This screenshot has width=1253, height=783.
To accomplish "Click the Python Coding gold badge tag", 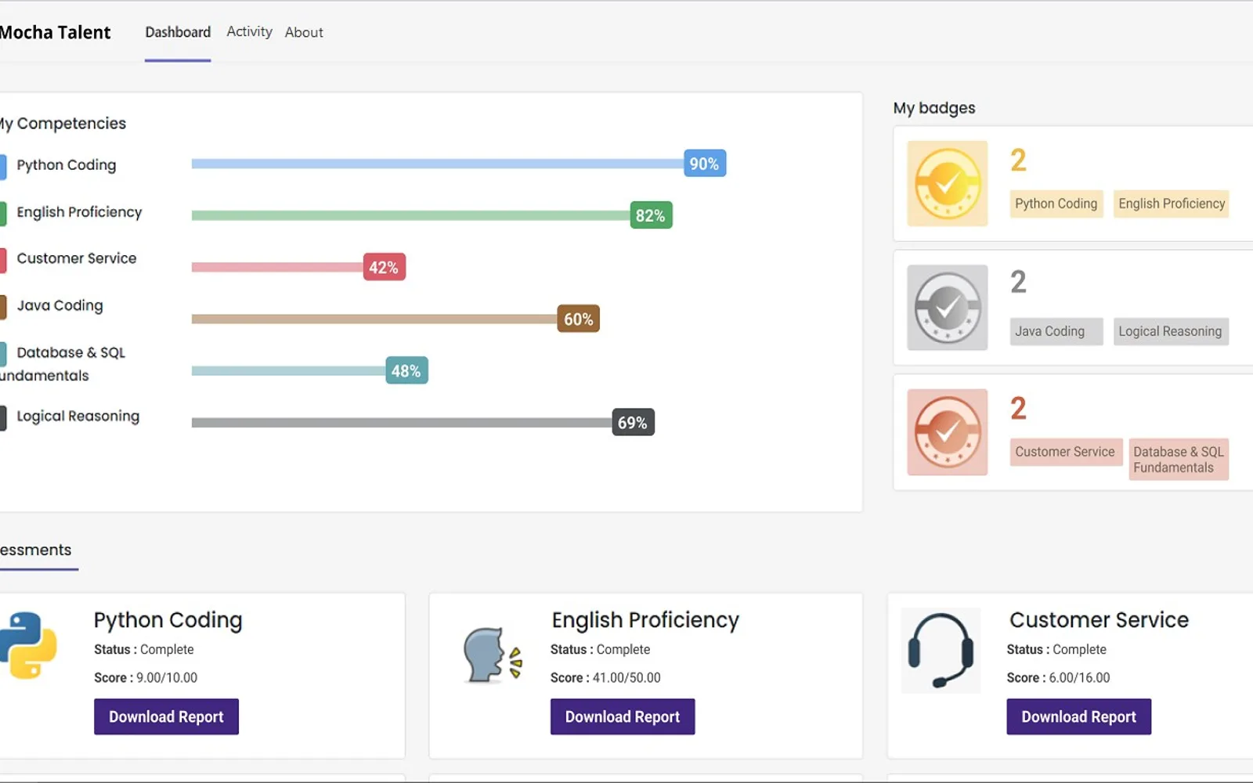I will coord(1056,204).
